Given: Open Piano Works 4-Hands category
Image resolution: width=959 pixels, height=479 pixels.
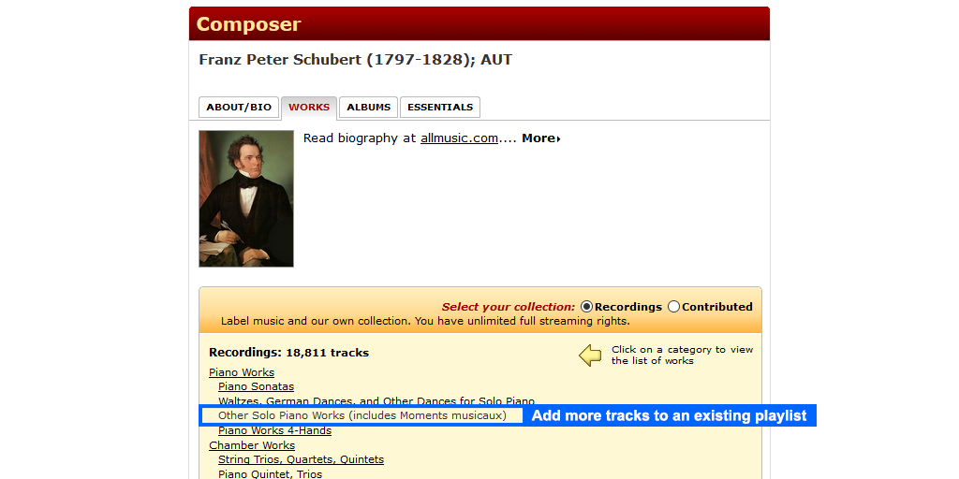Looking at the screenshot, I should pyautogui.click(x=274, y=430).
